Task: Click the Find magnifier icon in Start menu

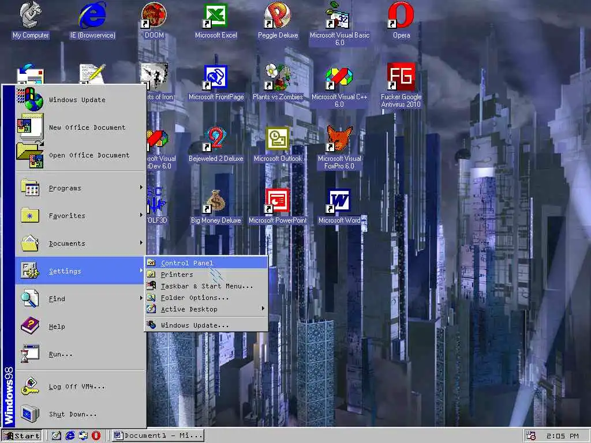Action: pyautogui.click(x=30, y=298)
